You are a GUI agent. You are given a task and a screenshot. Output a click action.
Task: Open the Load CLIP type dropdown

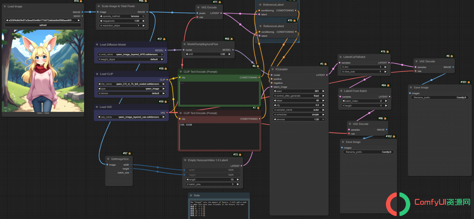tap(132, 89)
